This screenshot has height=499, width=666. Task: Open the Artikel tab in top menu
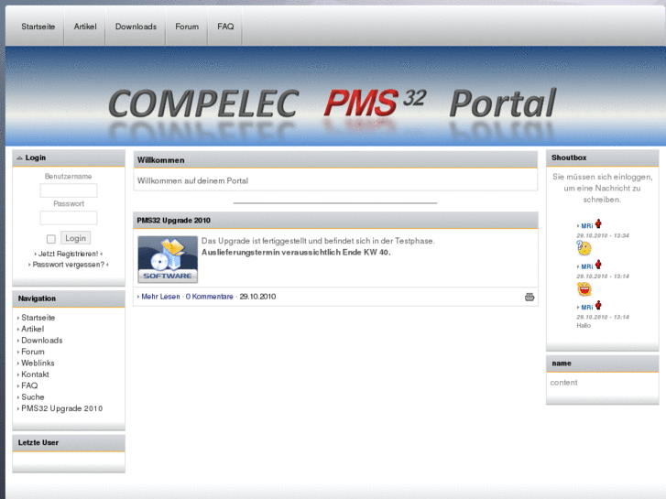pos(85,27)
